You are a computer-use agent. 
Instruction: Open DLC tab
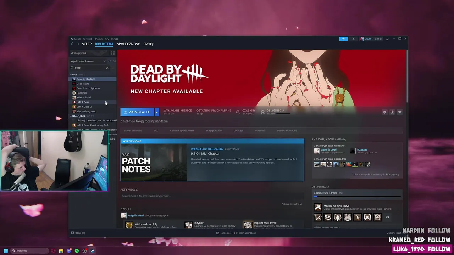click(156, 131)
